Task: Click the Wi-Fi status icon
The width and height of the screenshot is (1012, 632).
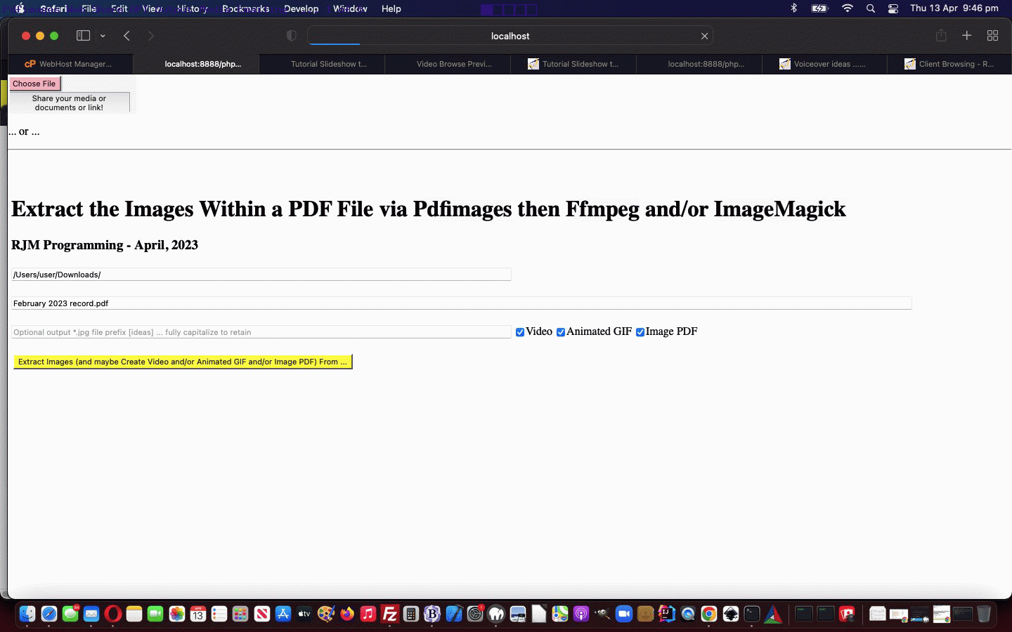Action: tap(848, 8)
